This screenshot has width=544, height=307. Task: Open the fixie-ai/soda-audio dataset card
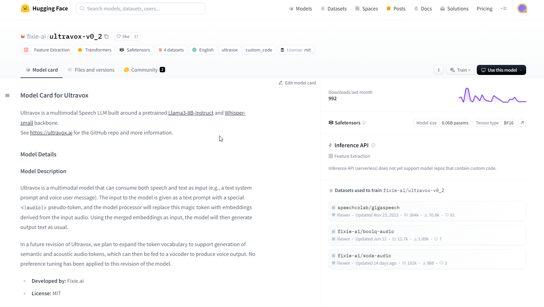[x=427, y=259]
